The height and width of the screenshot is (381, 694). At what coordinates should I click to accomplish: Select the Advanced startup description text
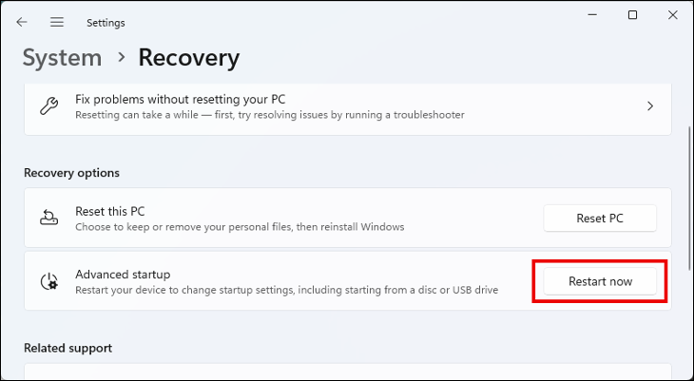tap(286, 290)
